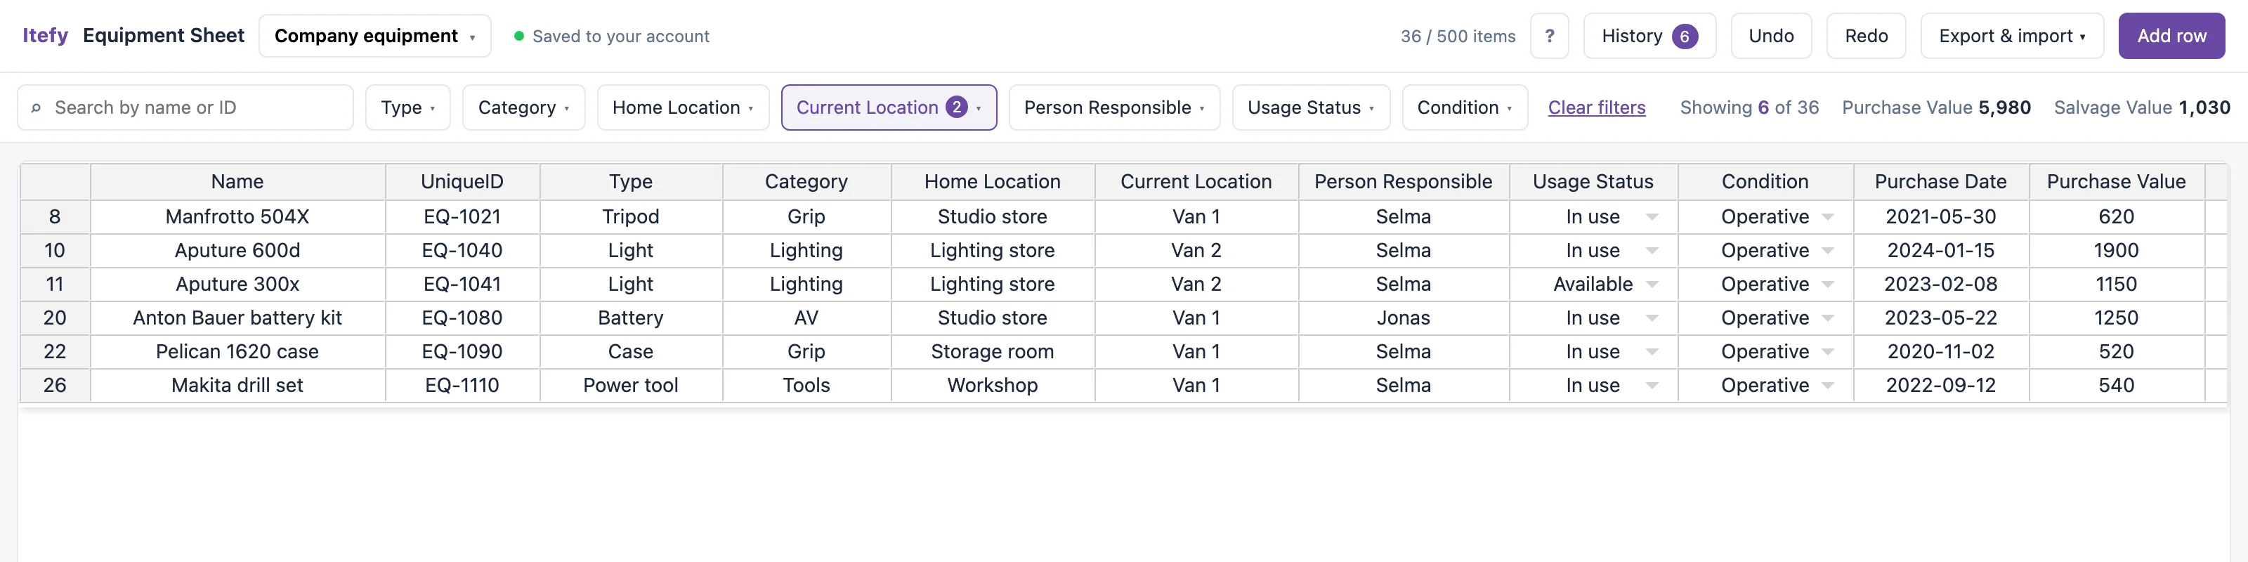Click the Battery type cell
The width and height of the screenshot is (2248, 562).
point(630,318)
